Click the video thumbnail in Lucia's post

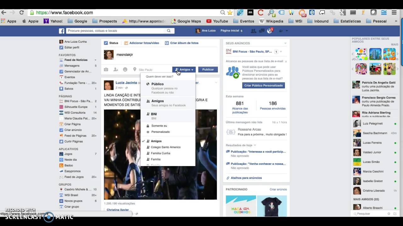(x=160, y=154)
